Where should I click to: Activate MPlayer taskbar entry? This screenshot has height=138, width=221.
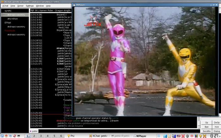(x=143, y=136)
